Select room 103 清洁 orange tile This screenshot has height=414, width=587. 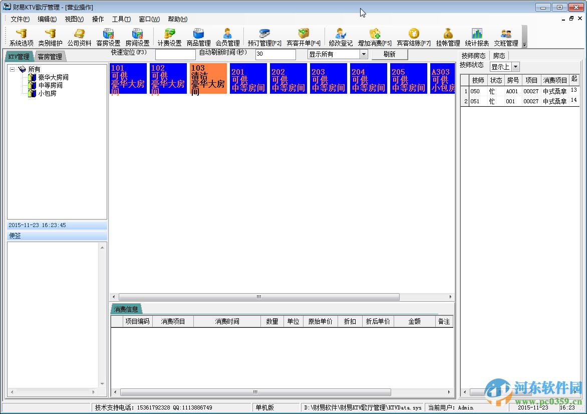tap(208, 78)
